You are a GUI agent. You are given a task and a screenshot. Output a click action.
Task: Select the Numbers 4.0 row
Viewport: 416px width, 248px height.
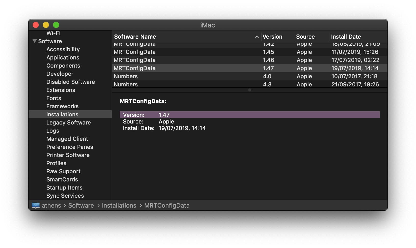pyautogui.click(x=250, y=76)
